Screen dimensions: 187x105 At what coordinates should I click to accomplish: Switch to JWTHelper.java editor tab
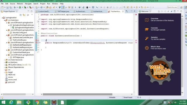63,11
